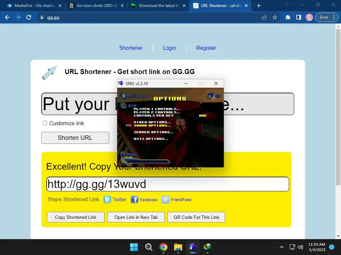Open taskbar Search
This screenshot has height=255, width=341.
pos(149,247)
